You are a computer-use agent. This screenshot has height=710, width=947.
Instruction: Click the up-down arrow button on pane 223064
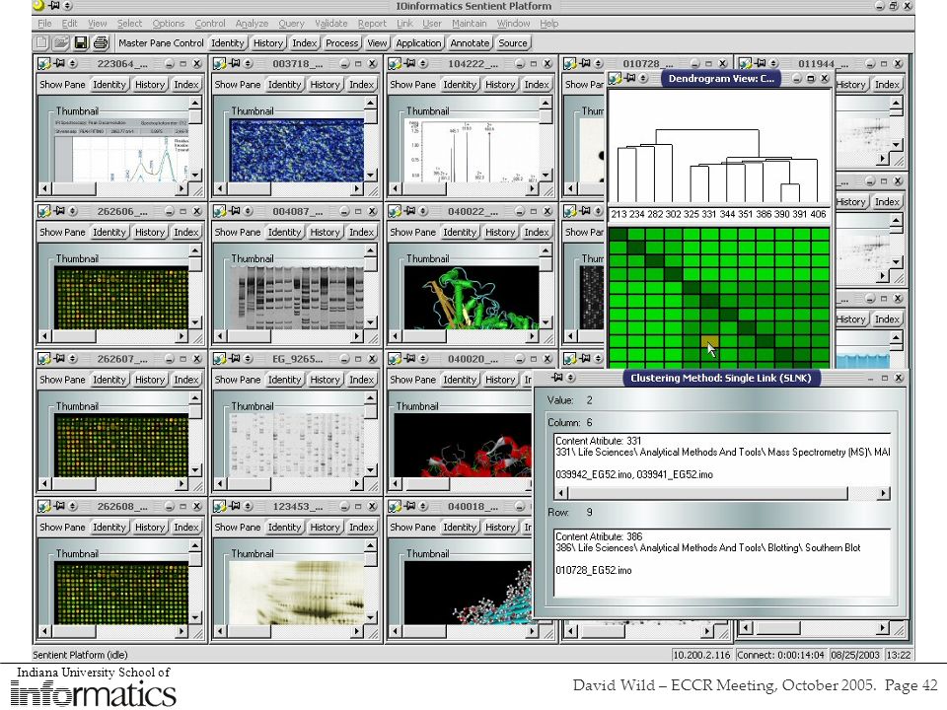(72, 63)
